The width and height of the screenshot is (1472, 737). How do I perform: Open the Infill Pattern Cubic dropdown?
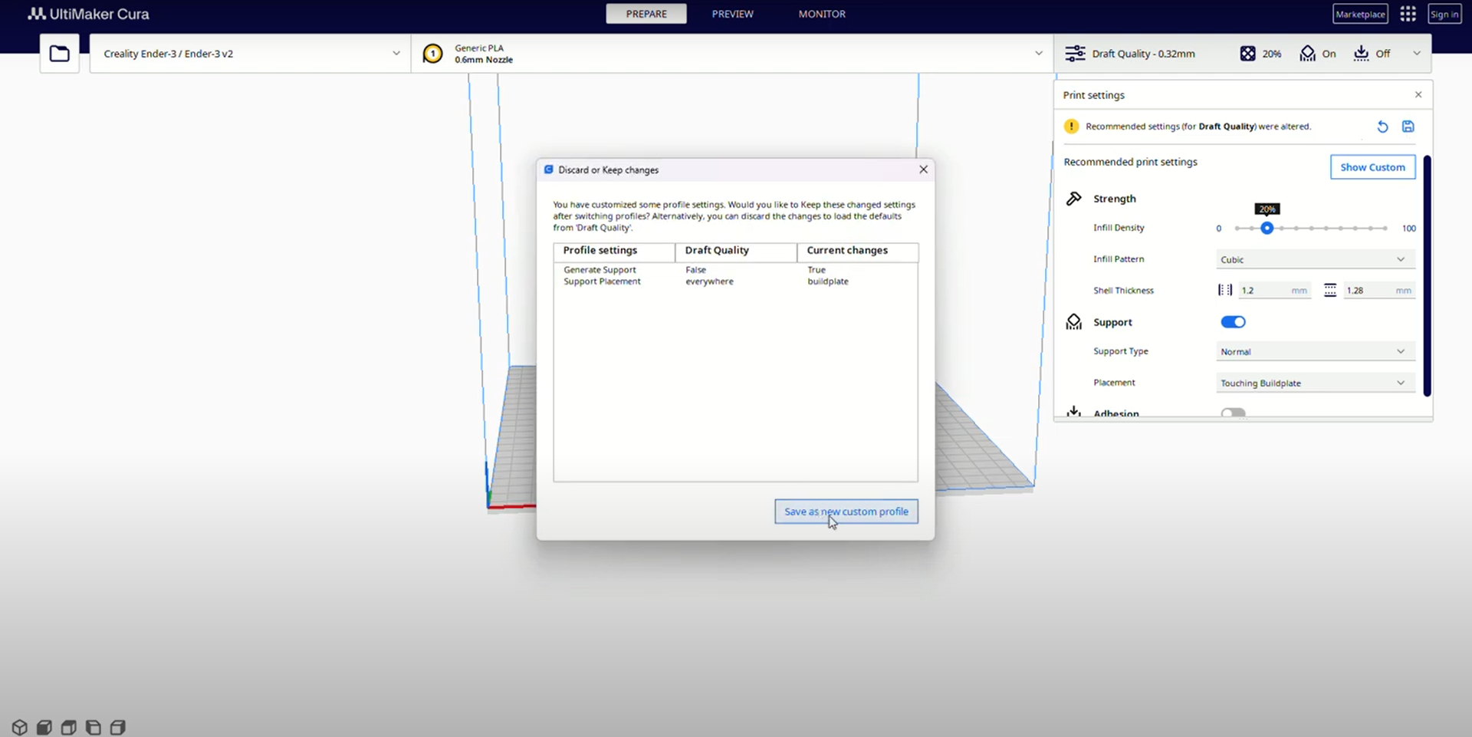[1315, 259]
